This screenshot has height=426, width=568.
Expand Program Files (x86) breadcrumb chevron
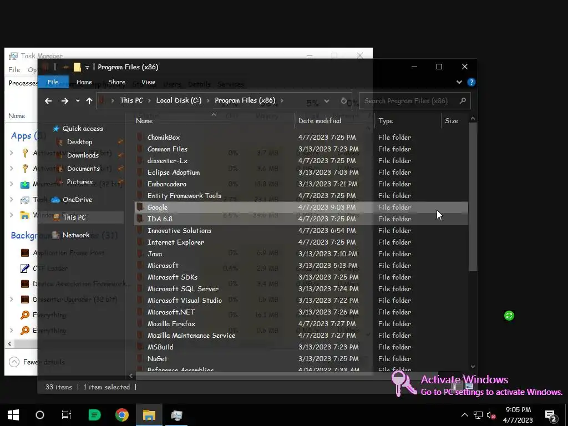(x=282, y=101)
